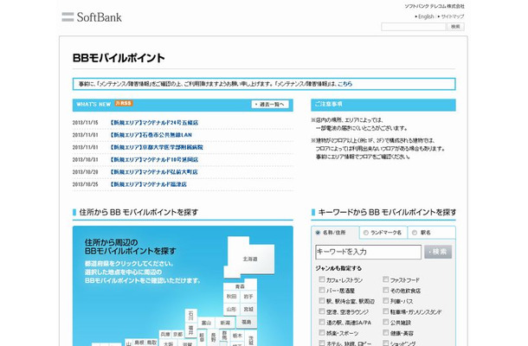This screenshot has width=528, height=346.
Task: Open the サイトマップ link
Action: (x=452, y=16)
